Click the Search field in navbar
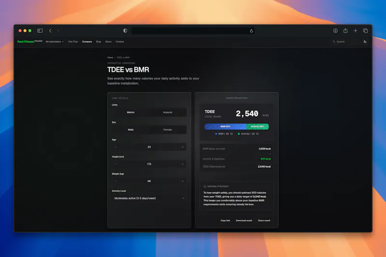The height and width of the screenshot is (257, 386). 346,41
